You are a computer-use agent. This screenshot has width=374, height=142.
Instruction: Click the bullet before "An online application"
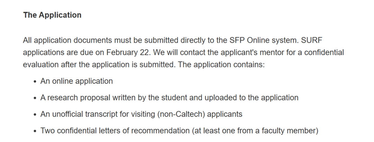click(x=35, y=82)
